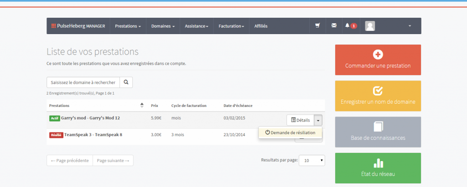This screenshot has height=187, width=467.
Task: Click the Base de connaissances tile
Action: (x=378, y=132)
